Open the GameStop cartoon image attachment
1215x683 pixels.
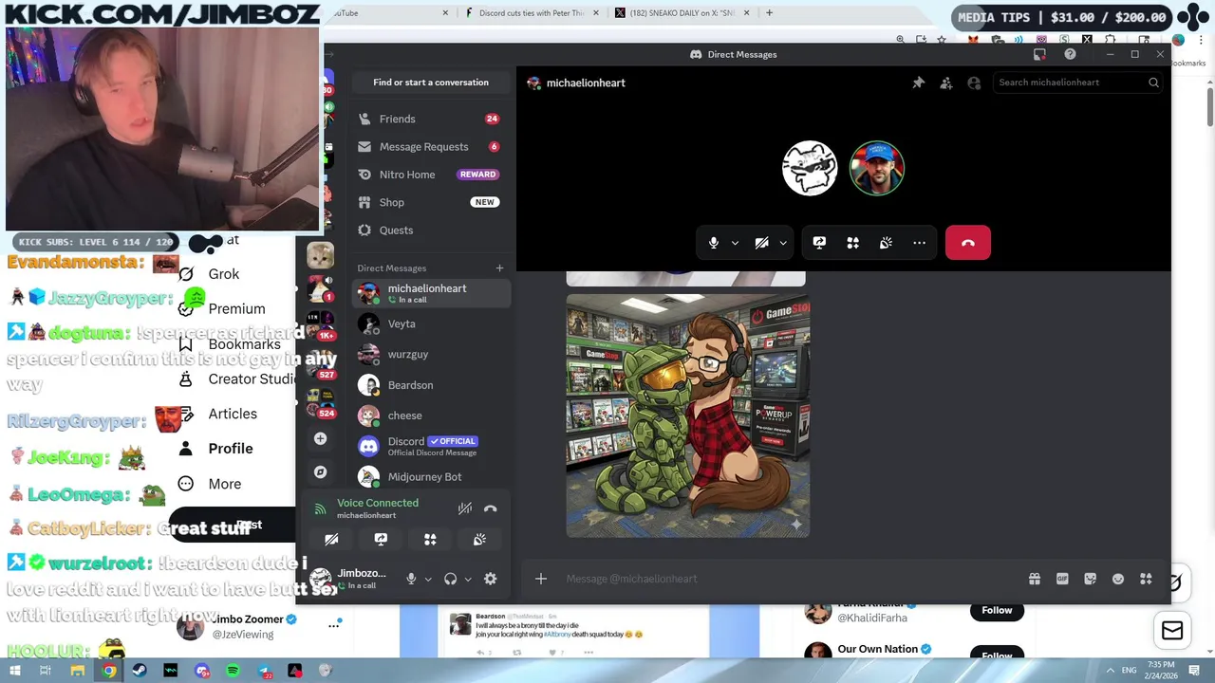point(688,415)
